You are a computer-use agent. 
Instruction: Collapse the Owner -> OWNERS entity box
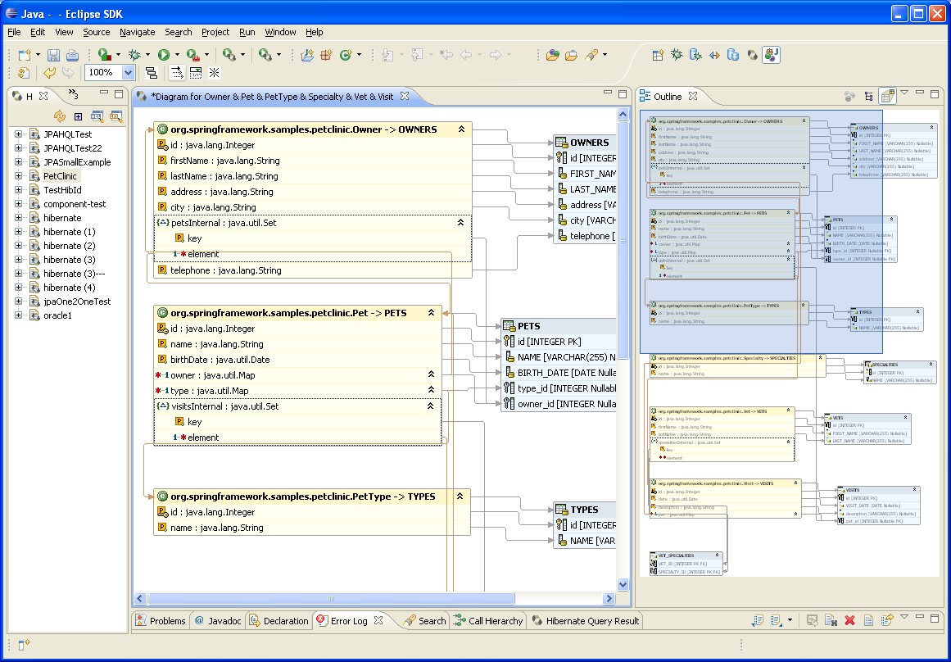click(x=461, y=129)
